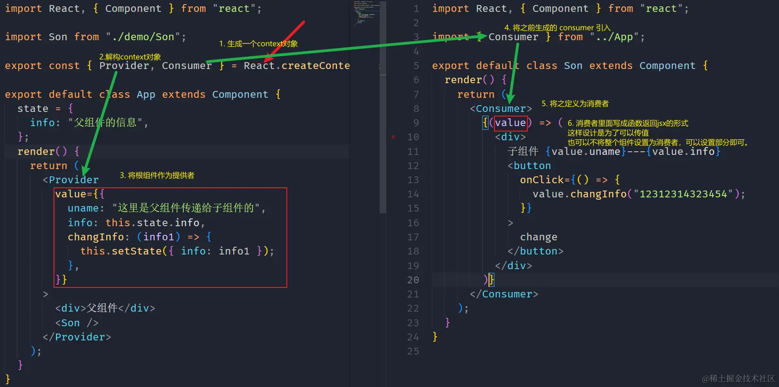
Task: Click line number 25 in the right editor gutter
Action: click(413, 351)
